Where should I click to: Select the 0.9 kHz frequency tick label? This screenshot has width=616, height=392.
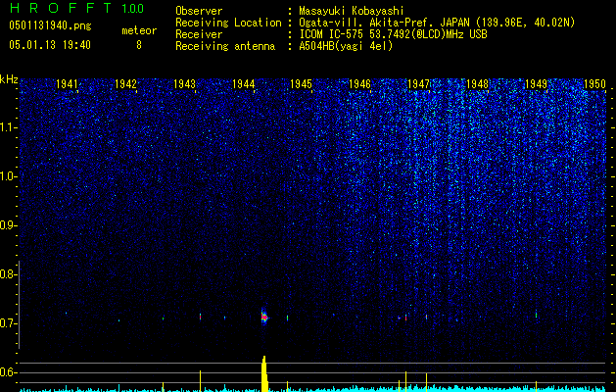click(8, 226)
